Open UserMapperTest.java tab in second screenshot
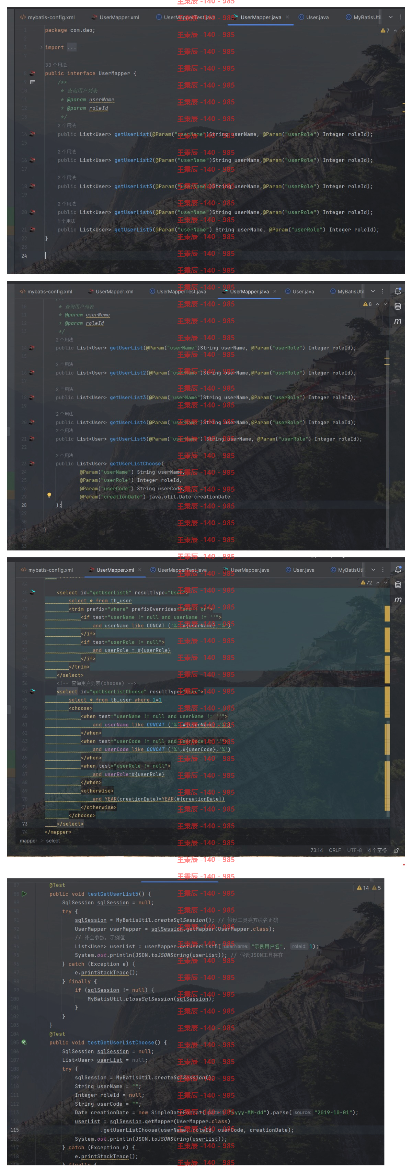This screenshot has width=412, height=1172. pos(178,292)
